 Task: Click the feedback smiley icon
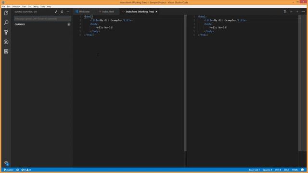click(302, 170)
